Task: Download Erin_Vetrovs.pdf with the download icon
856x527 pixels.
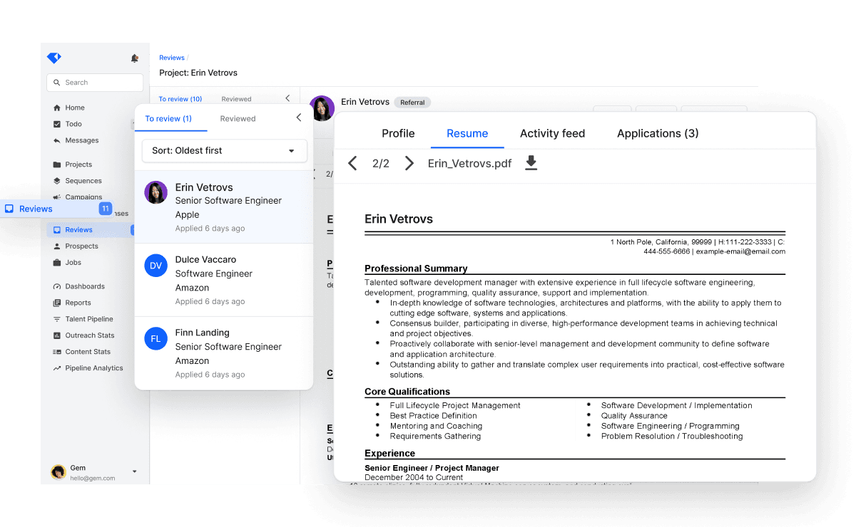Action: 531,163
